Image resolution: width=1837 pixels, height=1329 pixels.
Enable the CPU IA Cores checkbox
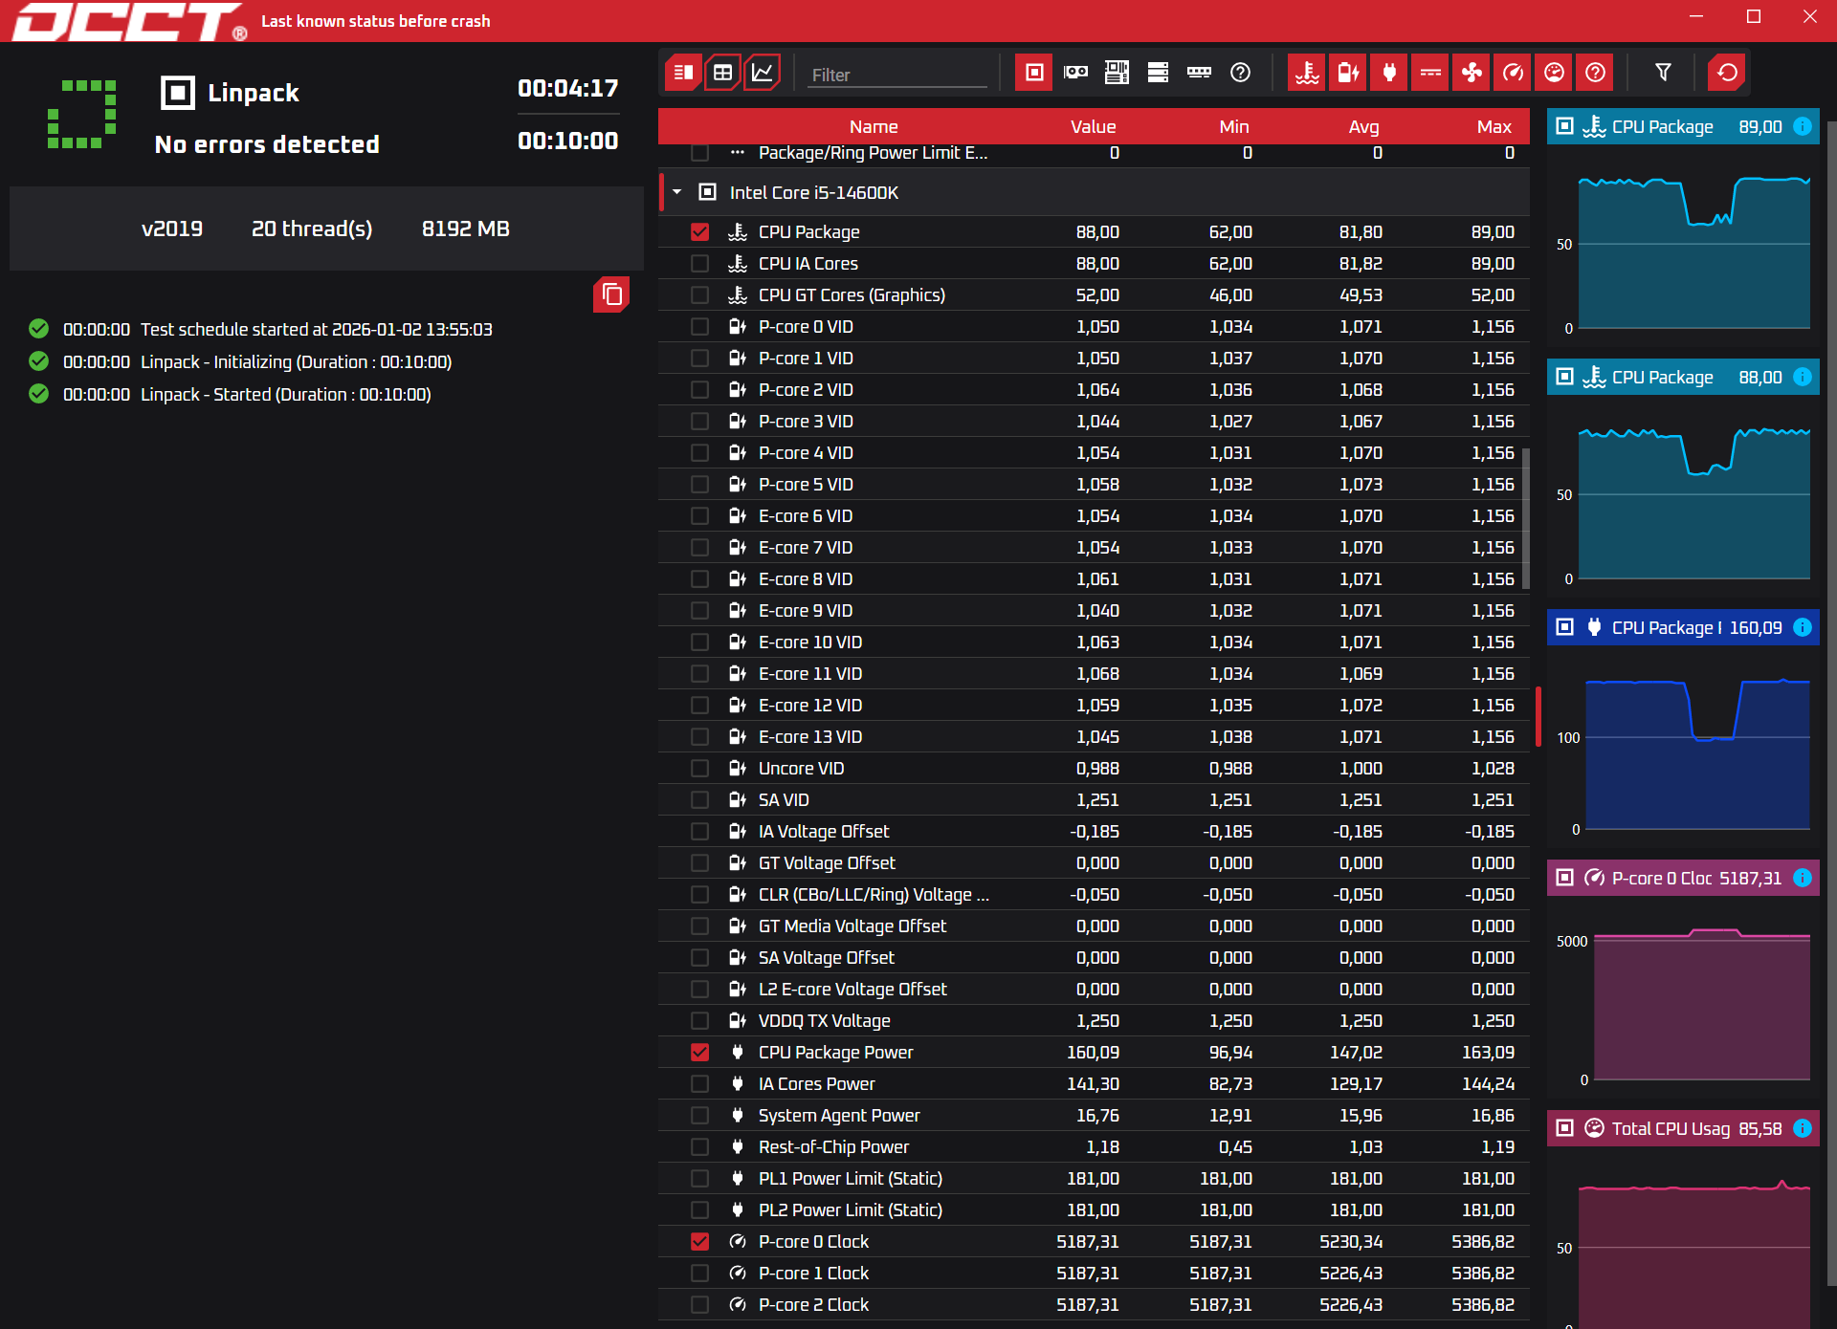700,264
